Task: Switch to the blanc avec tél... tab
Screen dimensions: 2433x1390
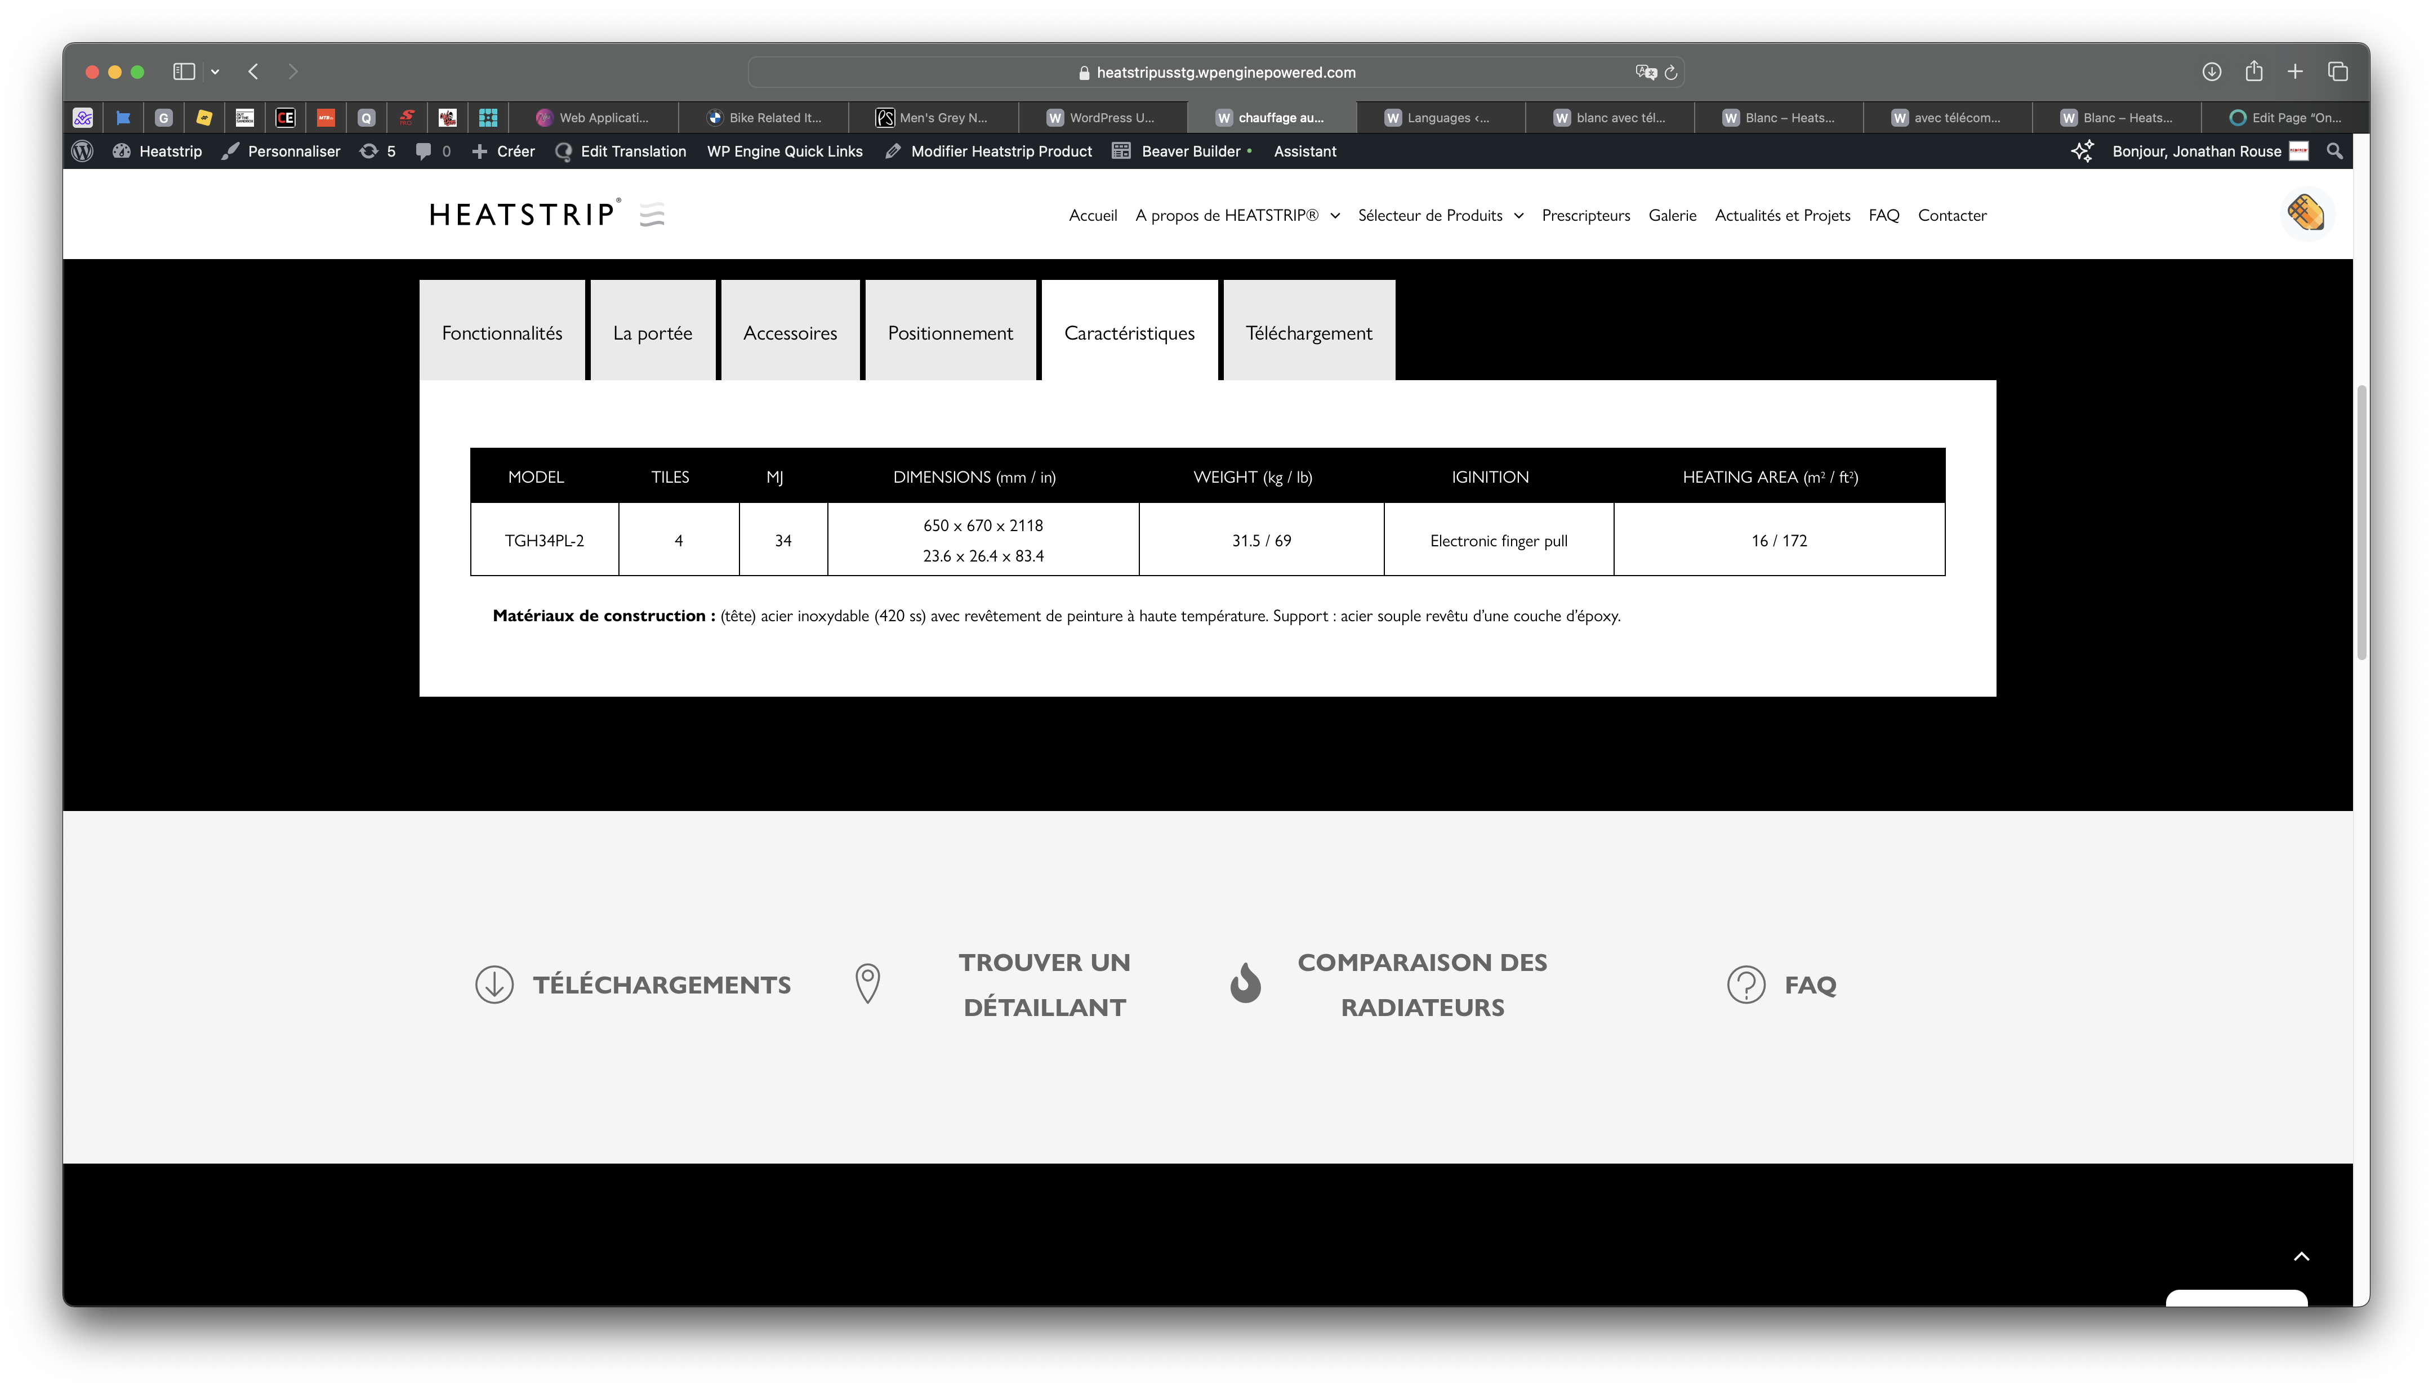Action: pos(1609,117)
